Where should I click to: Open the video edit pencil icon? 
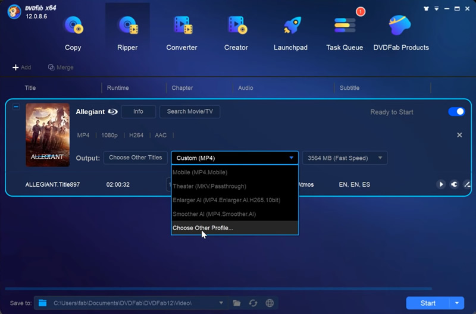coord(467,184)
